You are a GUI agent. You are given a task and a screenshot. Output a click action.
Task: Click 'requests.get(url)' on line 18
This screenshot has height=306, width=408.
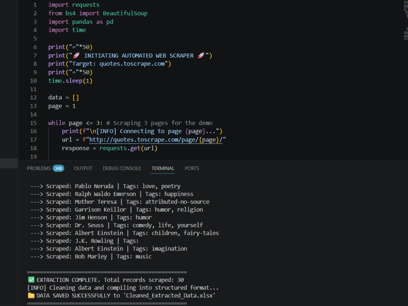pos(128,148)
